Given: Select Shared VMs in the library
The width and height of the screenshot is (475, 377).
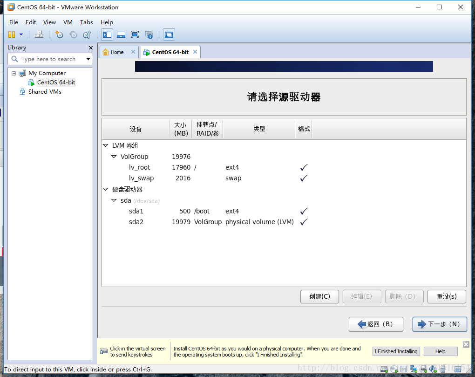Looking at the screenshot, I should [x=45, y=91].
